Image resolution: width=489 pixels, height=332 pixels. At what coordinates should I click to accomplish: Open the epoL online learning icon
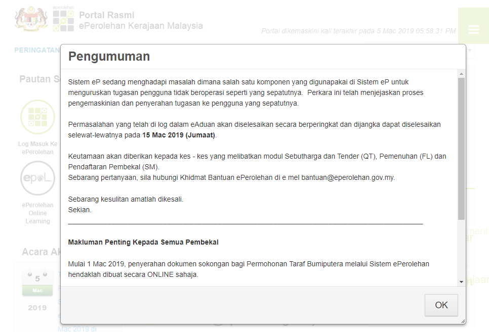click(38, 178)
